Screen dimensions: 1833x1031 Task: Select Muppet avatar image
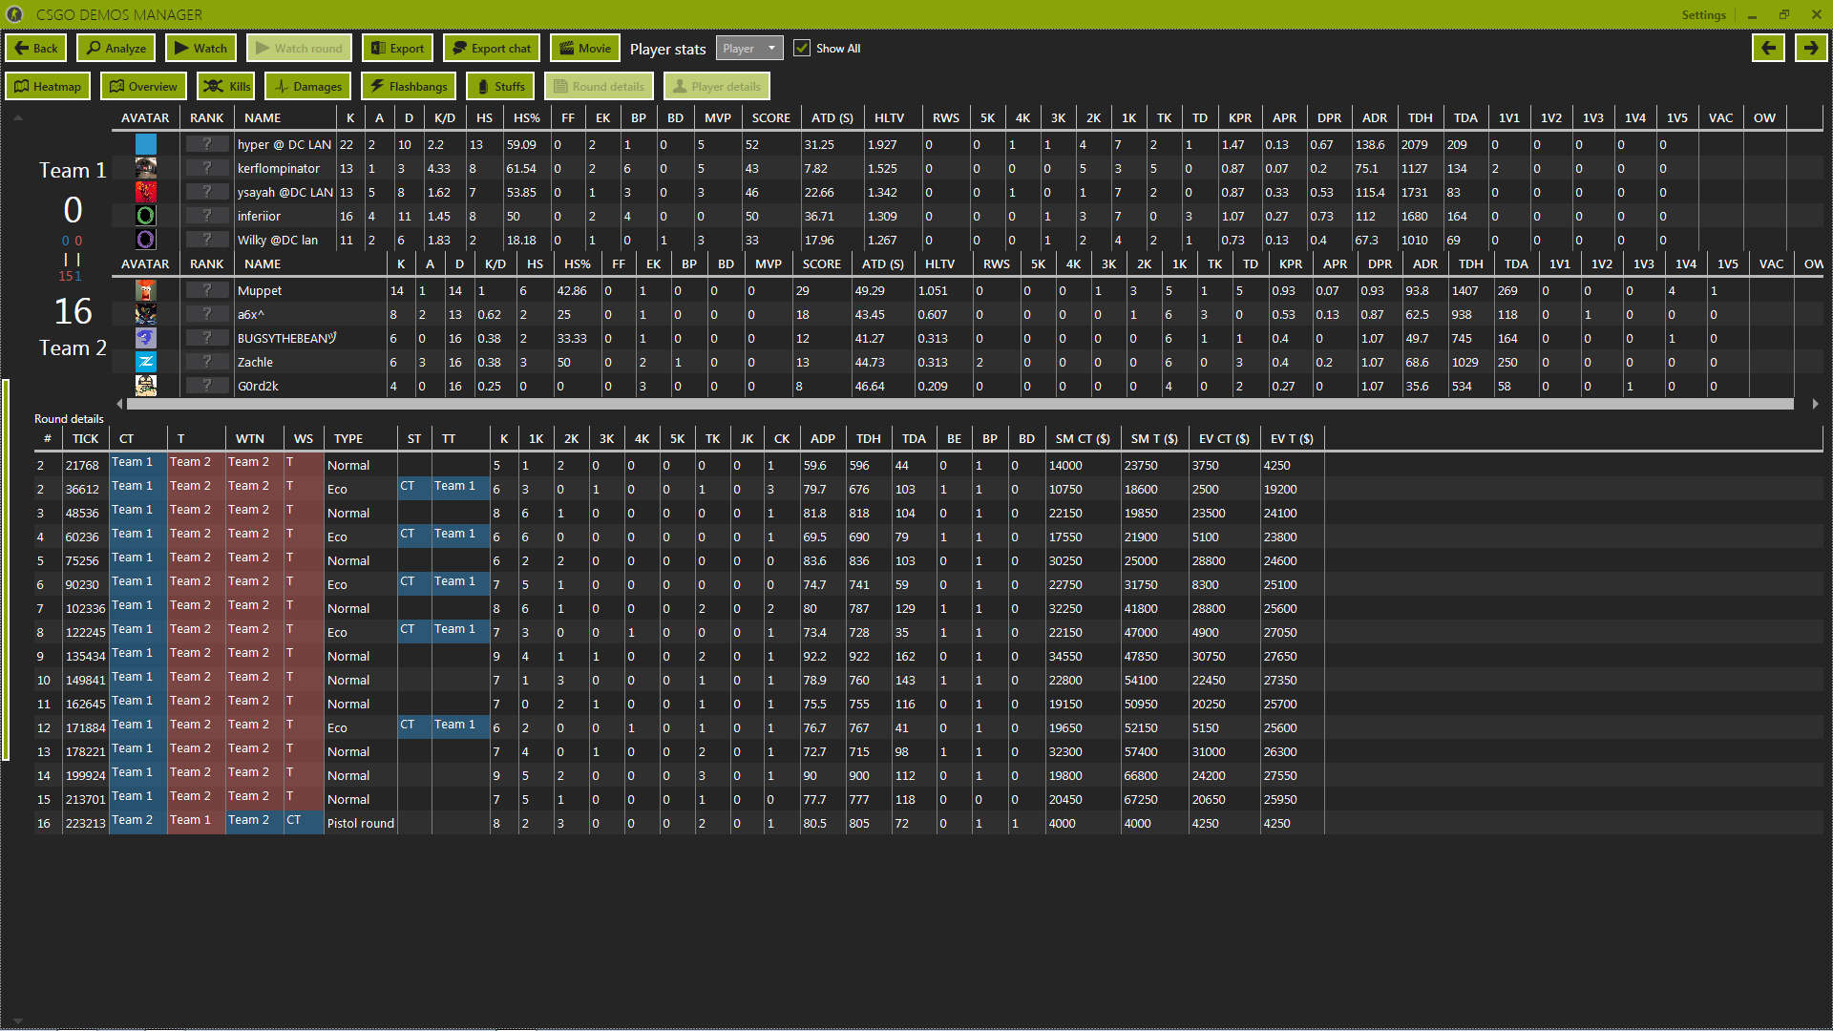point(145,290)
